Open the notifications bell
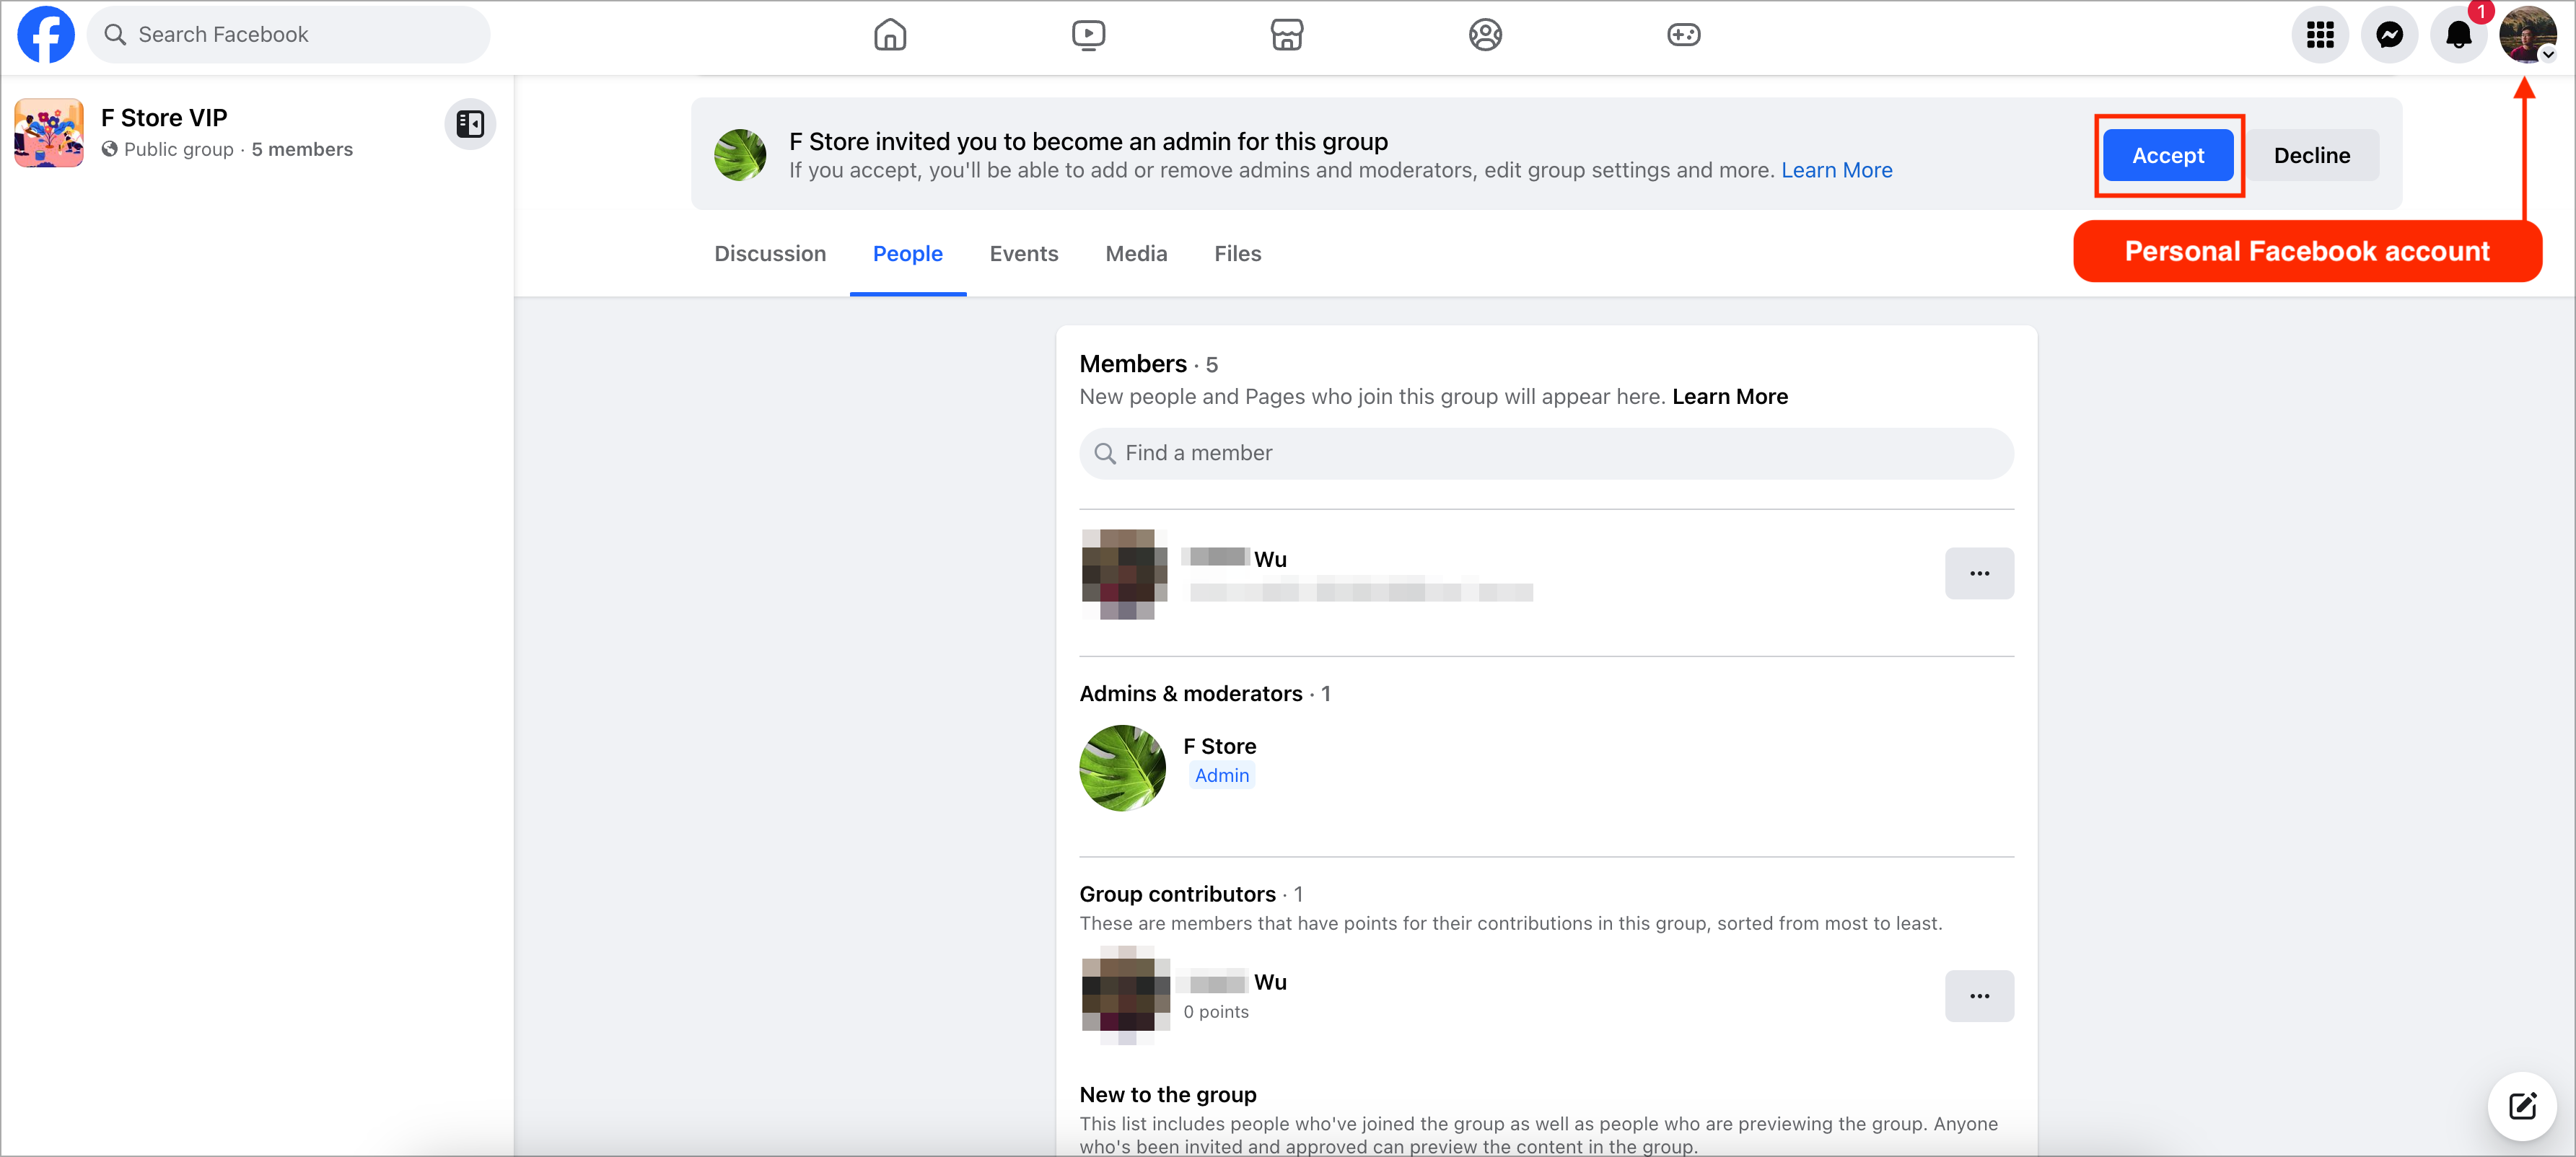Image resolution: width=2576 pixels, height=1157 pixels. (x=2458, y=35)
